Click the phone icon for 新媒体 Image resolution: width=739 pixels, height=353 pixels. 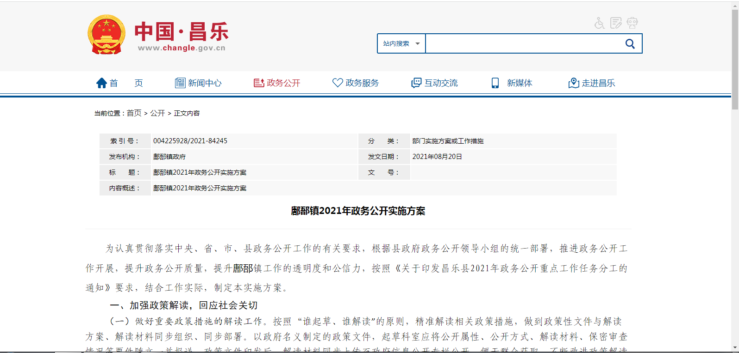[x=495, y=83]
